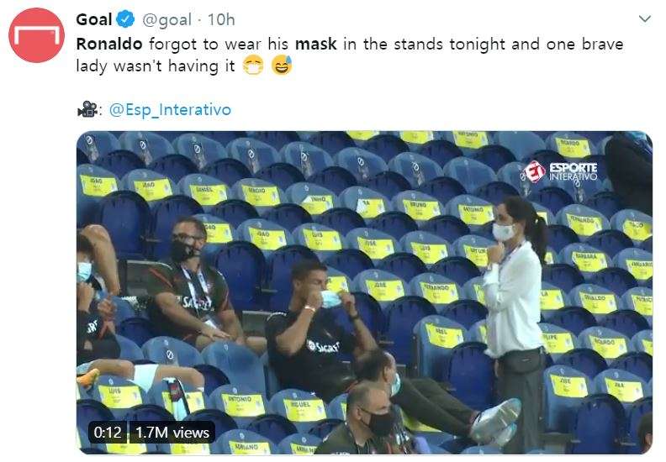Click the Goal display name
Image resolution: width=666 pixels, height=462 pixels.
(94, 19)
